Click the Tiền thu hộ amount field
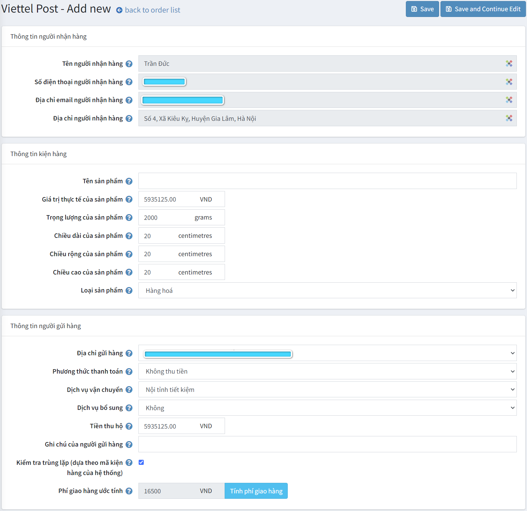Image resolution: width=527 pixels, height=511 pixels. click(x=182, y=426)
